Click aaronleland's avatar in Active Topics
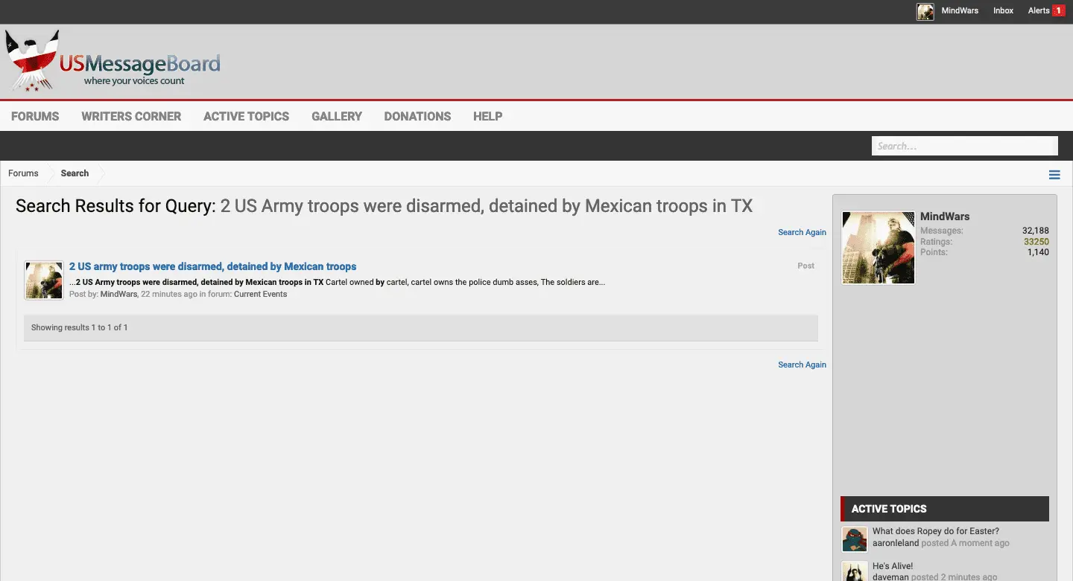Viewport: 1073px width, 581px height. pos(854,539)
